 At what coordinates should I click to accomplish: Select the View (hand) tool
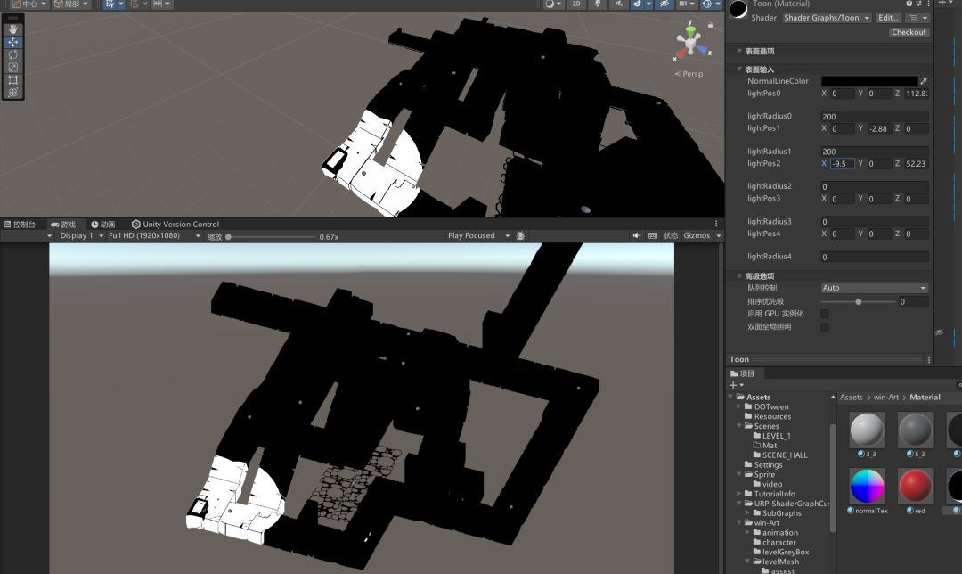(x=12, y=29)
